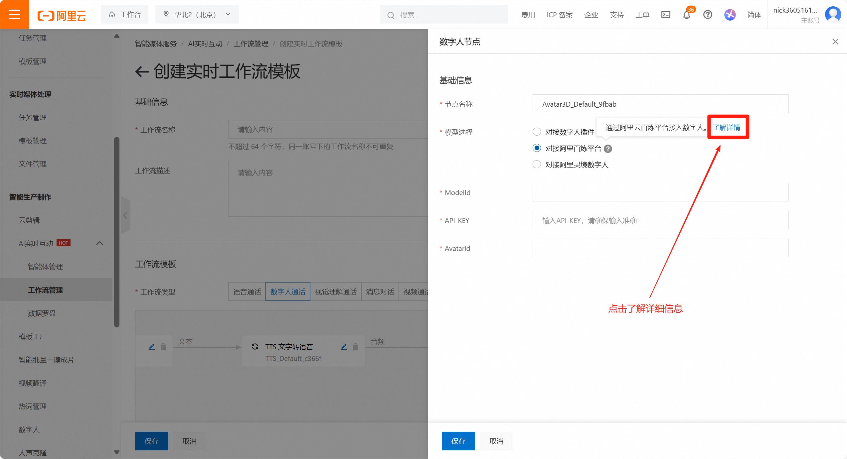The height and width of the screenshot is (459, 847).
Task: Select the 数字人通话 workflow type
Action: [x=288, y=291]
